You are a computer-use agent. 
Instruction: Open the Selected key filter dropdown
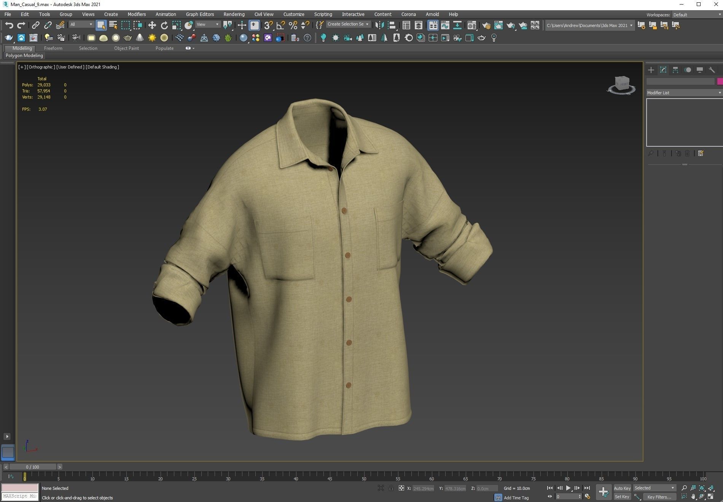[x=655, y=488]
